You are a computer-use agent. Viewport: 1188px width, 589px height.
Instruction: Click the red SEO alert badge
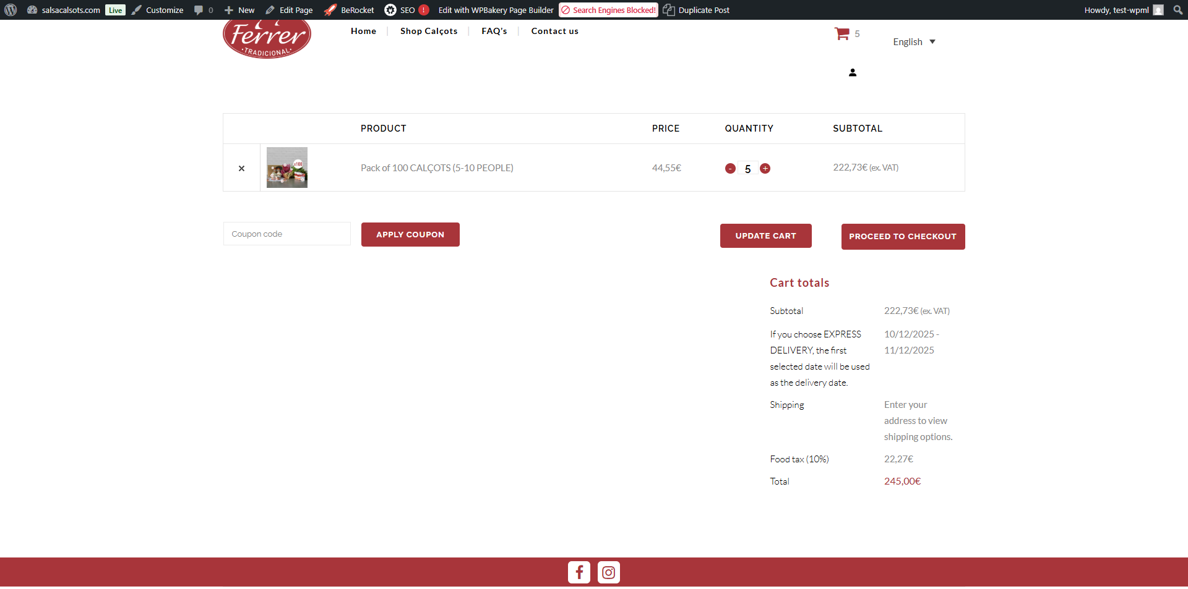point(424,10)
